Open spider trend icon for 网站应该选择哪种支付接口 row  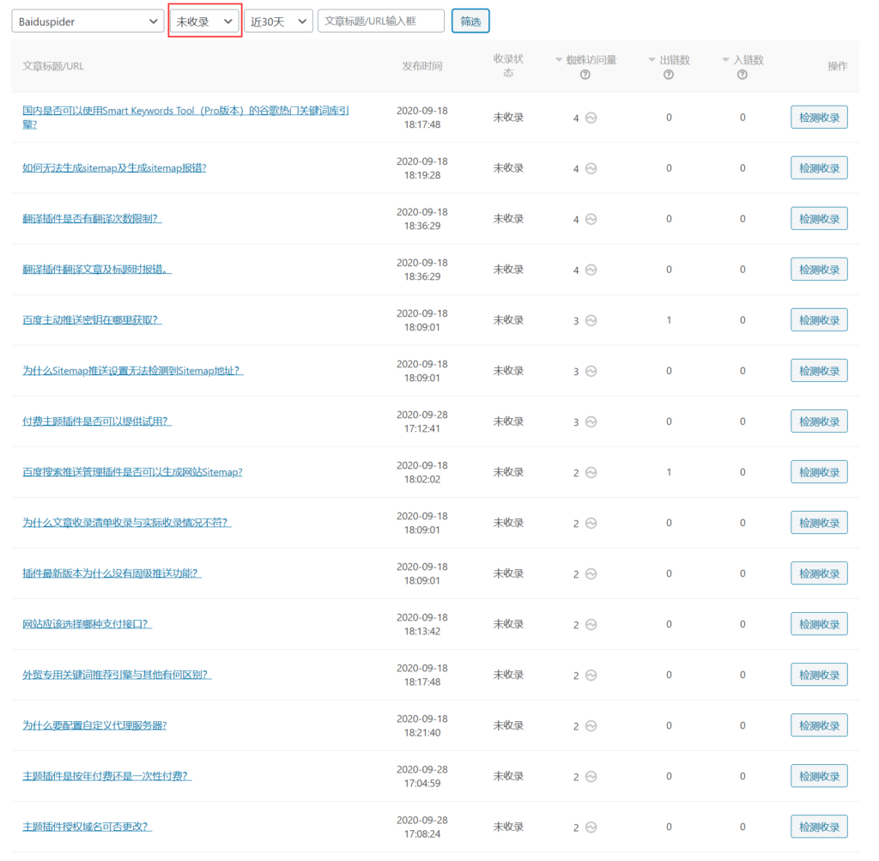click(x=591, y=625)
